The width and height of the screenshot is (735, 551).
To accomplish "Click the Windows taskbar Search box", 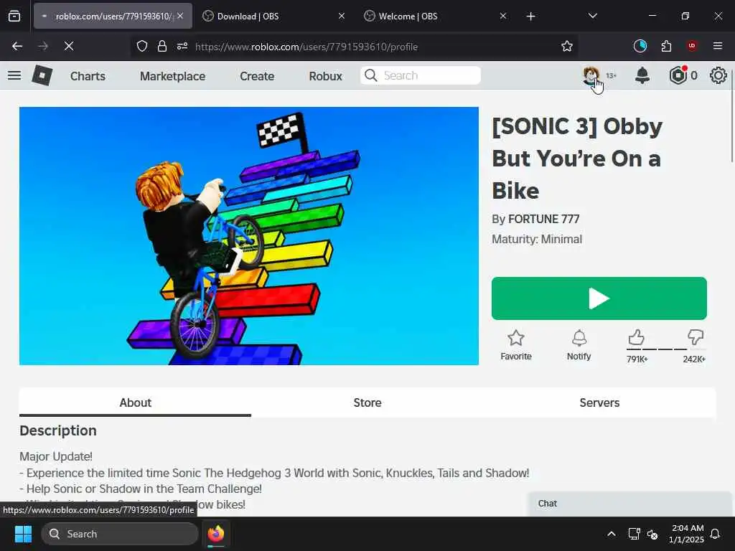I will 120,534.
